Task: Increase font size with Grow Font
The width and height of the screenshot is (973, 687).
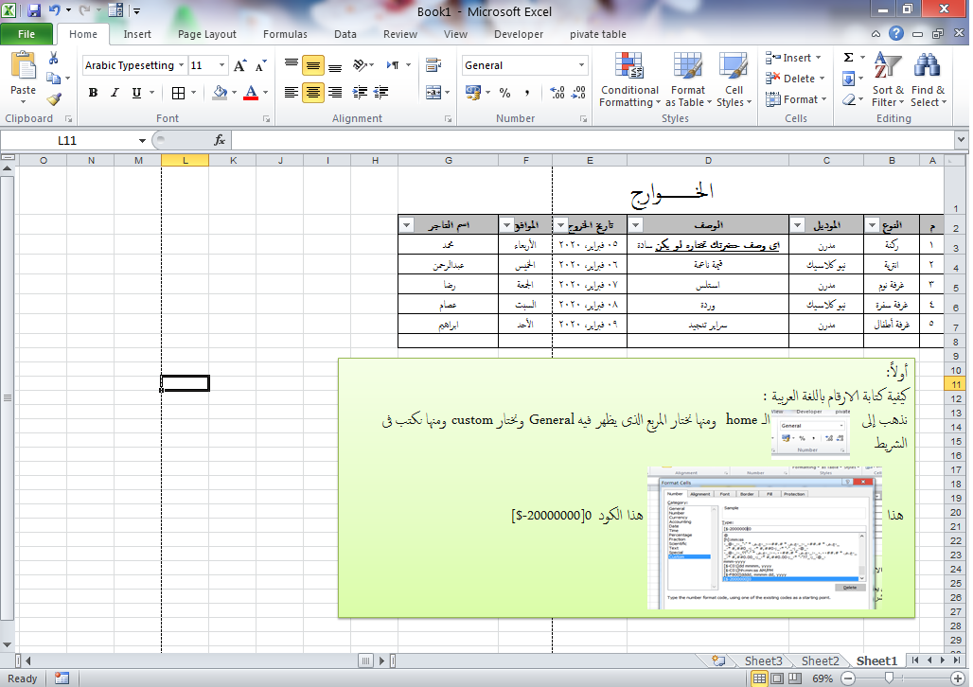Action: point(239,65)
